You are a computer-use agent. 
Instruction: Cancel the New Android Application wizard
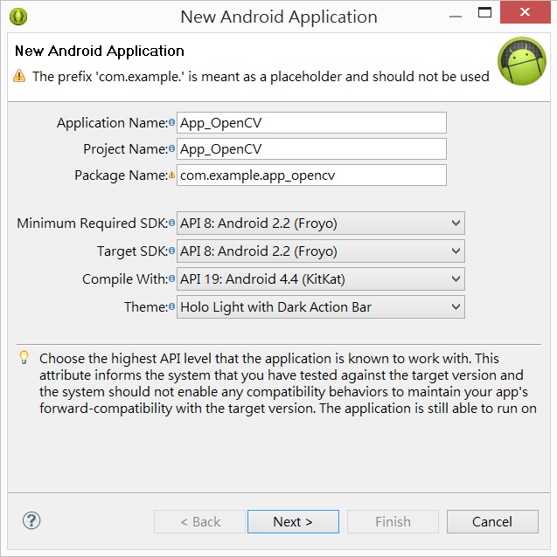click(x=492, y=522)
